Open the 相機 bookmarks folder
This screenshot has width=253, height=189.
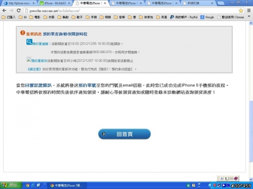point(105,17)
